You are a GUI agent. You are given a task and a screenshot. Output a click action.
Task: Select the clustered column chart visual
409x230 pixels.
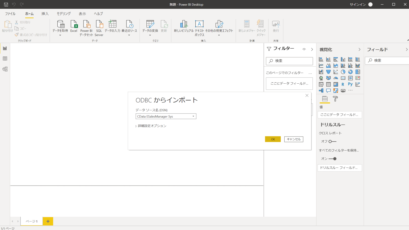[343, 59]
